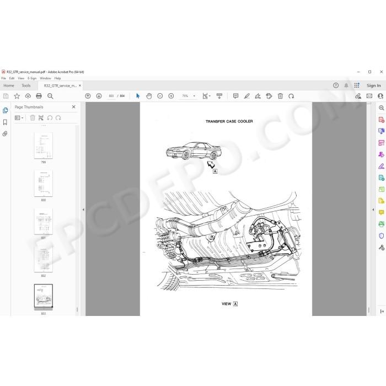386x386 pixels.
Task: Open the Comment tool in the right pane
Action: pyautogui.click(x=382, y=212)
